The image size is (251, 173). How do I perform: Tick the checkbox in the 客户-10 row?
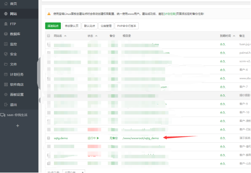[48, 112]
